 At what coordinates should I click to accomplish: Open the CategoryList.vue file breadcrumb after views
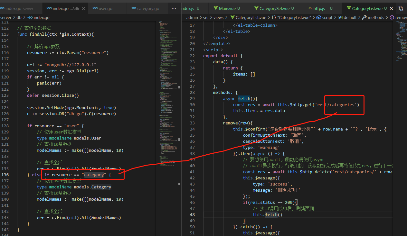tap(248, 17)
